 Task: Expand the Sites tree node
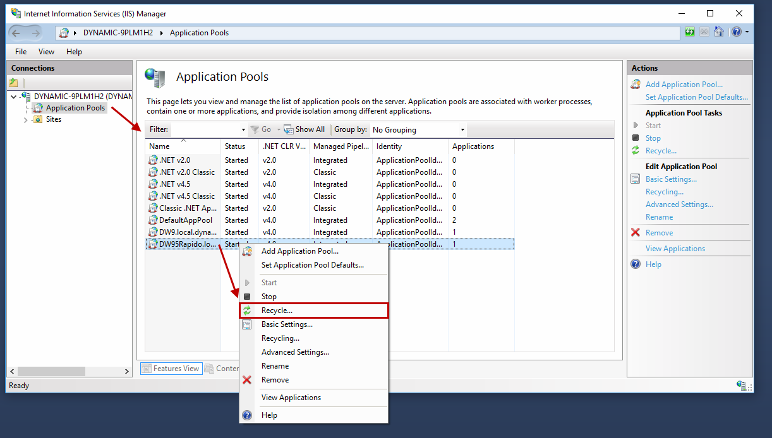pos(26,120)
